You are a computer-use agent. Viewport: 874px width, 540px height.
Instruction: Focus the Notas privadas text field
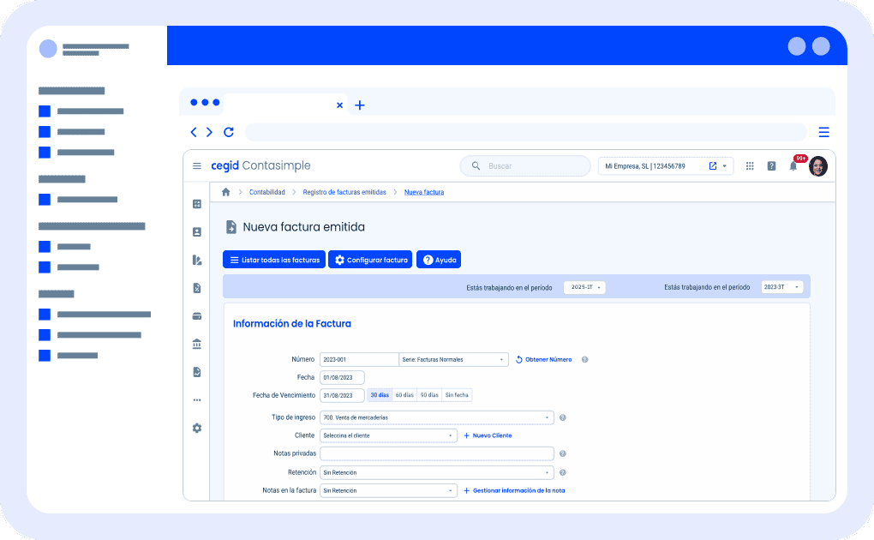[x=437, y=453]
